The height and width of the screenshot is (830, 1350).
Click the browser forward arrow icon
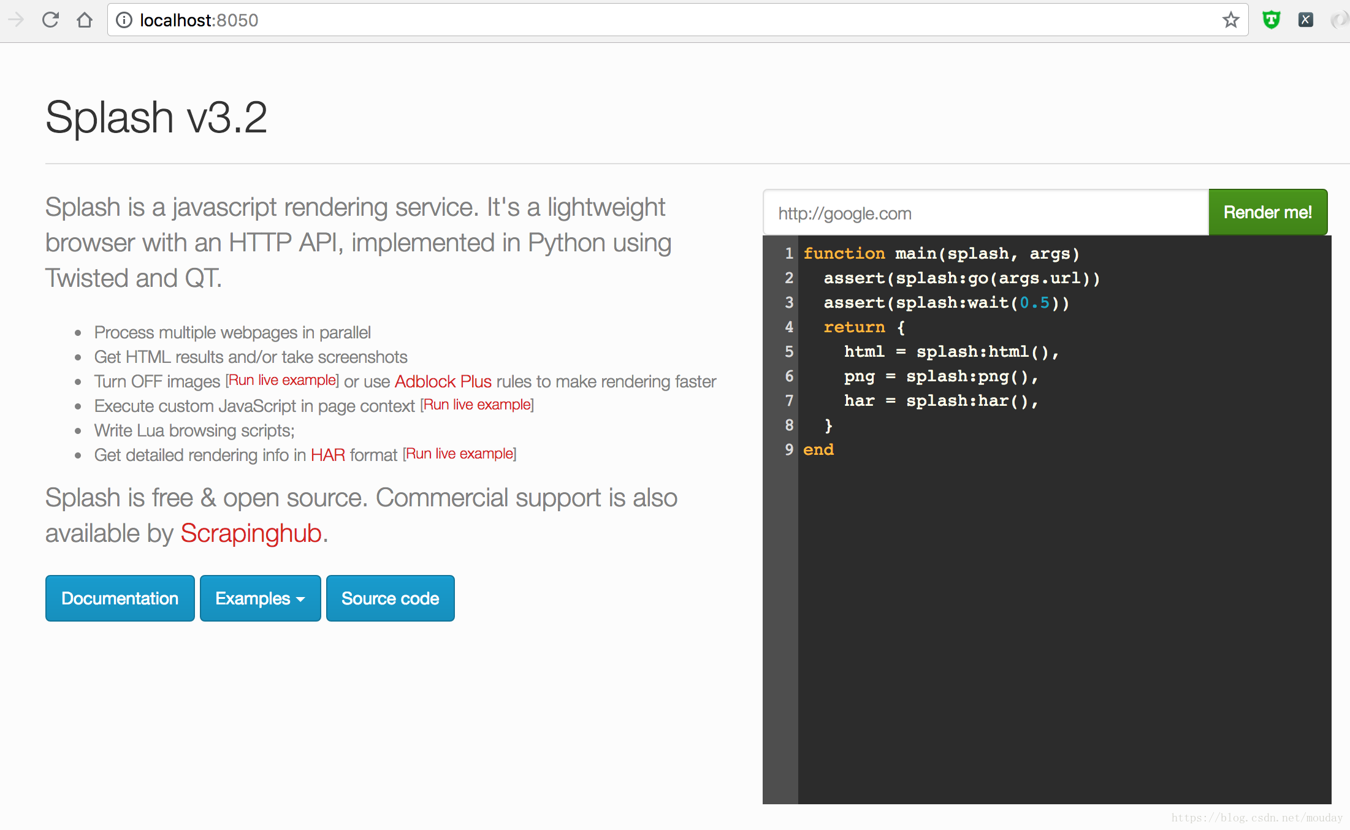pos(16,20)
